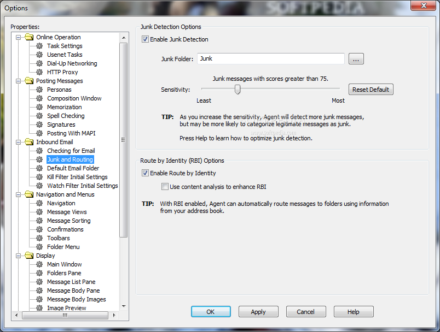This screenshot has width=440, height=332.
Task: Click OK to confirm options
Action: [x=211, y=312]
